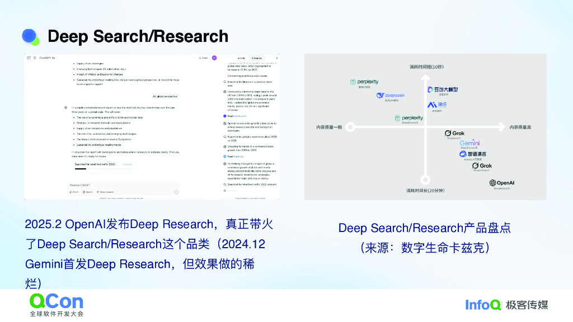Focus the Message ChatGPT input field

[x=124, y=185]
